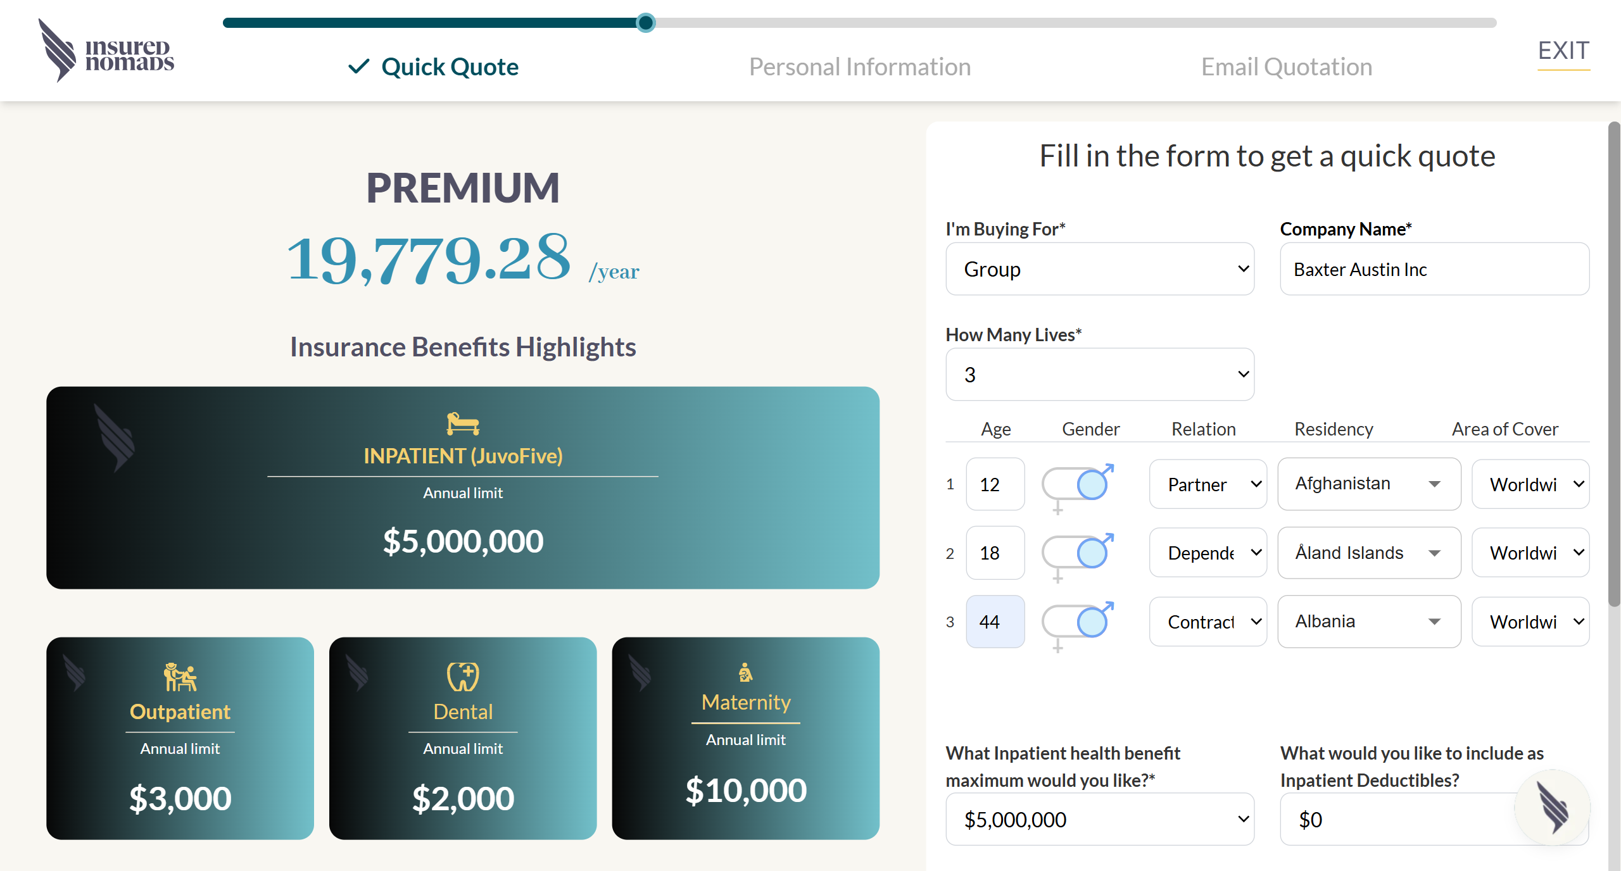This screenshot has width=1621, height=871.
Task: Toggle gender switch for person 1
Action: [x=1075, y=485]
